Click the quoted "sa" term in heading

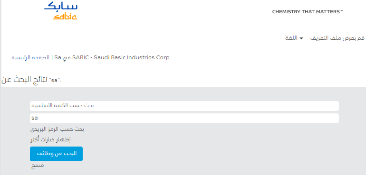point(54,81)
